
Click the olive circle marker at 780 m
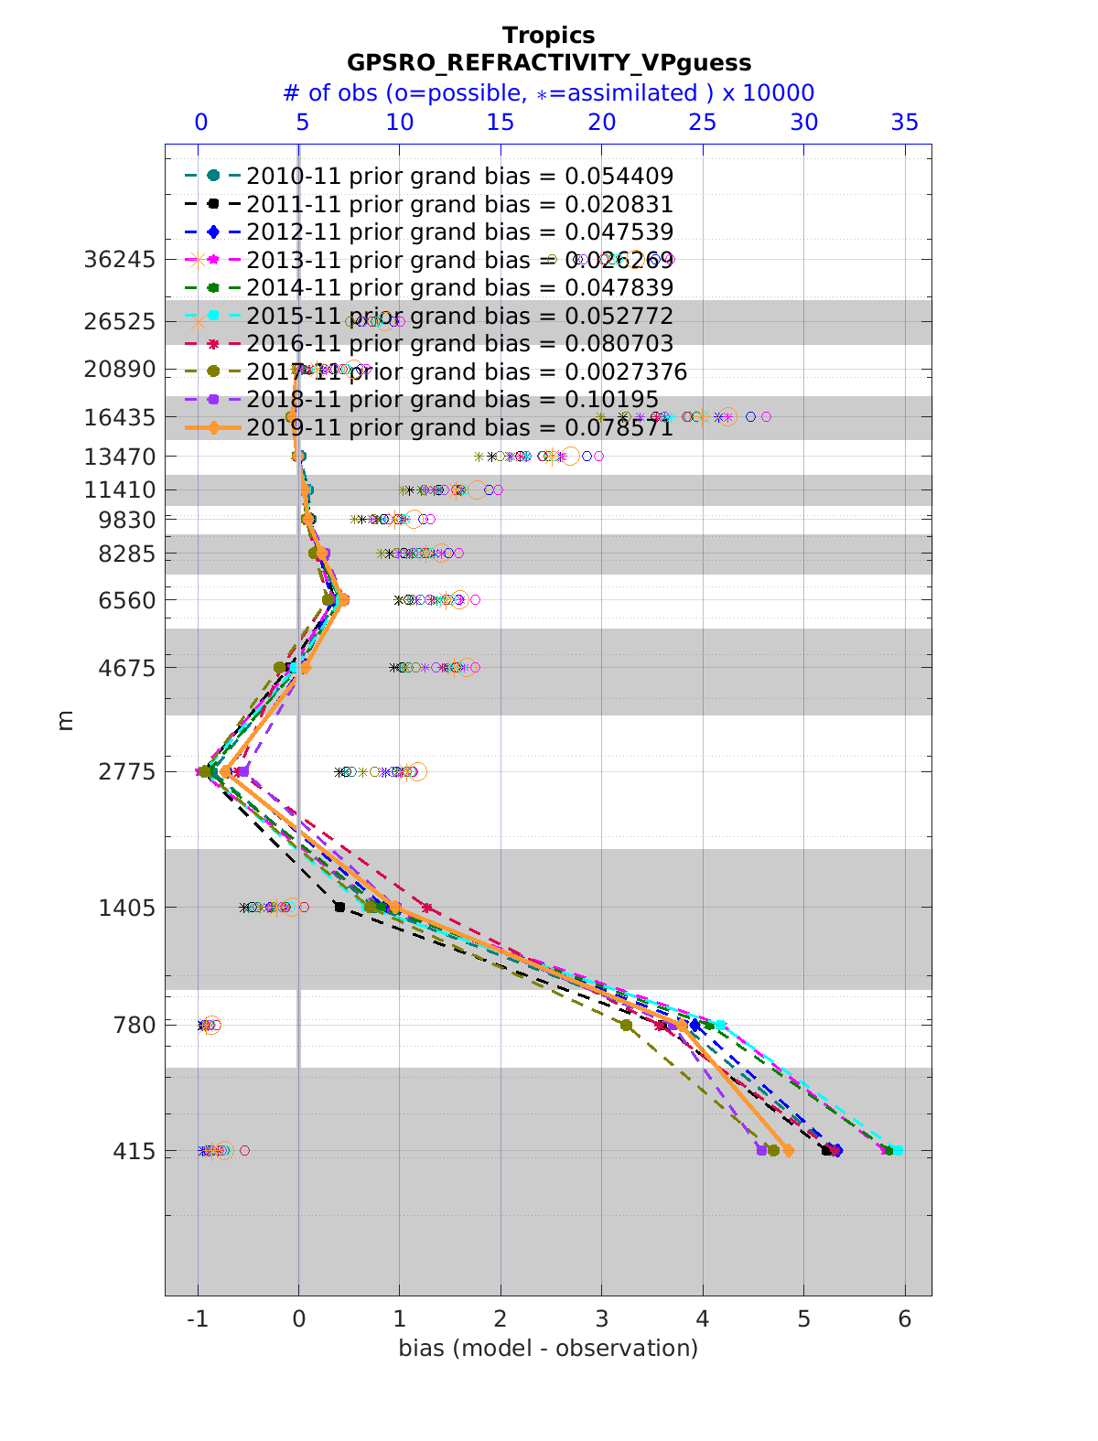point(627,1025)
